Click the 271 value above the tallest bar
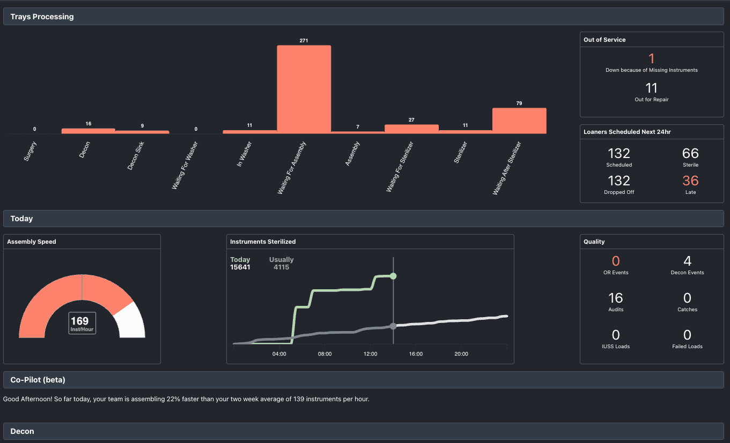The height and width of the screenshot is (443, 730). (x=304, y=41)
